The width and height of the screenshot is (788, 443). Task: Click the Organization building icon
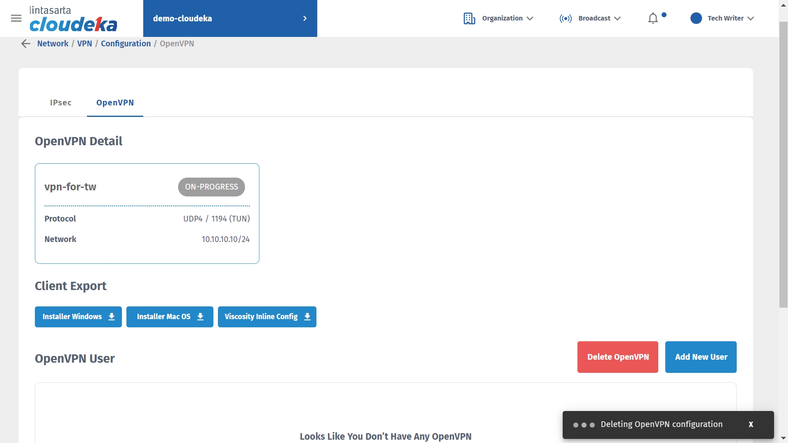pos(469,18)
